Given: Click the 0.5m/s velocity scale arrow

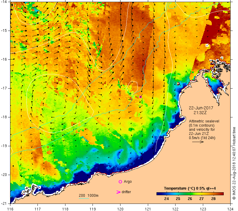Looking at the screenshot, I should tap(198, 142).
